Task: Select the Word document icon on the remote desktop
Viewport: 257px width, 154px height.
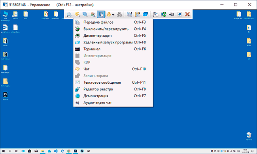Action: click(5, 29)
